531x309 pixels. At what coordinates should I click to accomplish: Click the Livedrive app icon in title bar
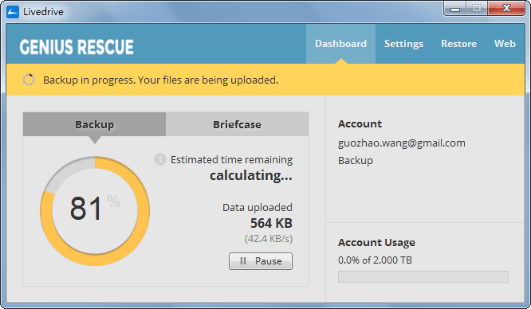(x=13, y=12)
